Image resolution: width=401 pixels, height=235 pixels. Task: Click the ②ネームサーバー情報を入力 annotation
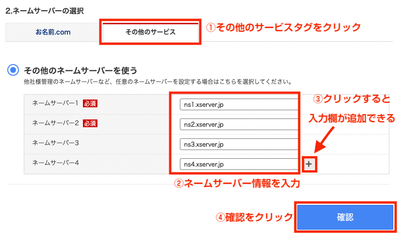click(237, 184)
